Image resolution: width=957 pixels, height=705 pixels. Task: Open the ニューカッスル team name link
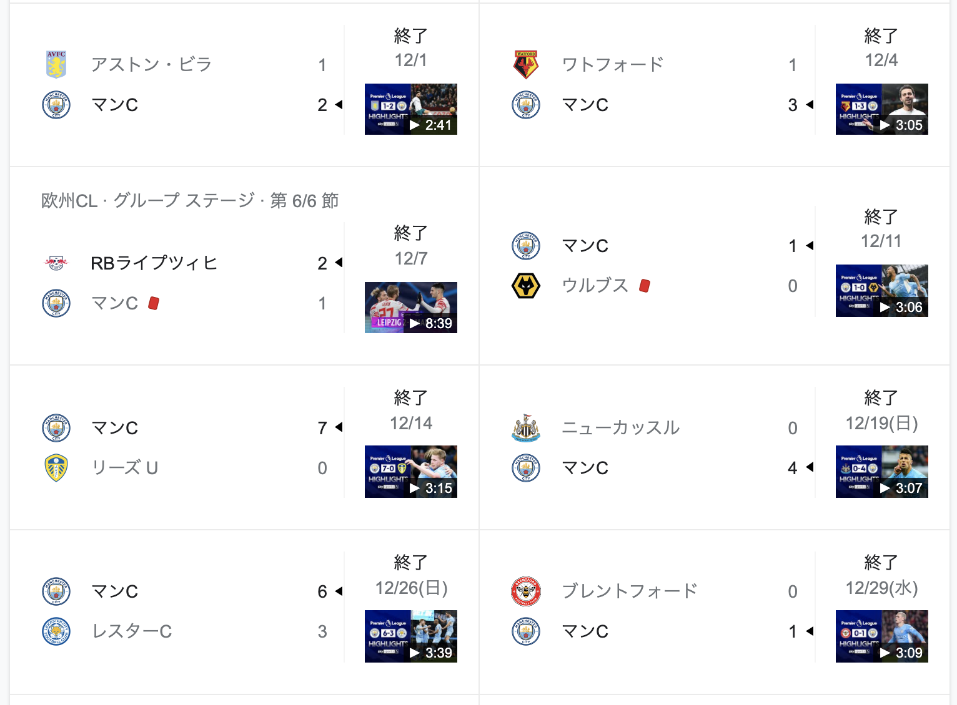coord(620,428)
